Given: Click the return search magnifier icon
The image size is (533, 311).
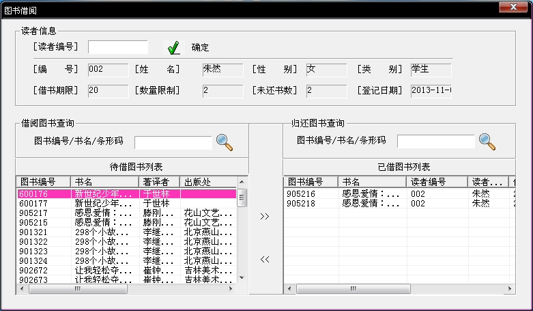Looking at the screenshot, I should pyautogui.click(x=487, y=141).
